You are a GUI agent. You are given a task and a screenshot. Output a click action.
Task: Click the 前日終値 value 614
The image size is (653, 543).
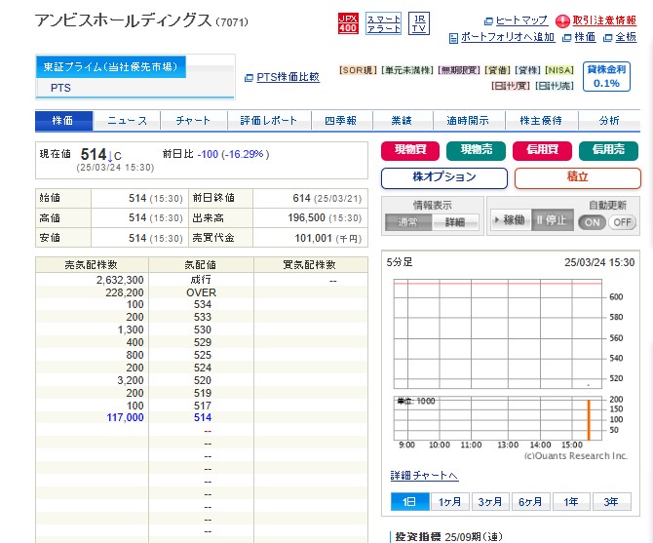click(x=301, y=198)
